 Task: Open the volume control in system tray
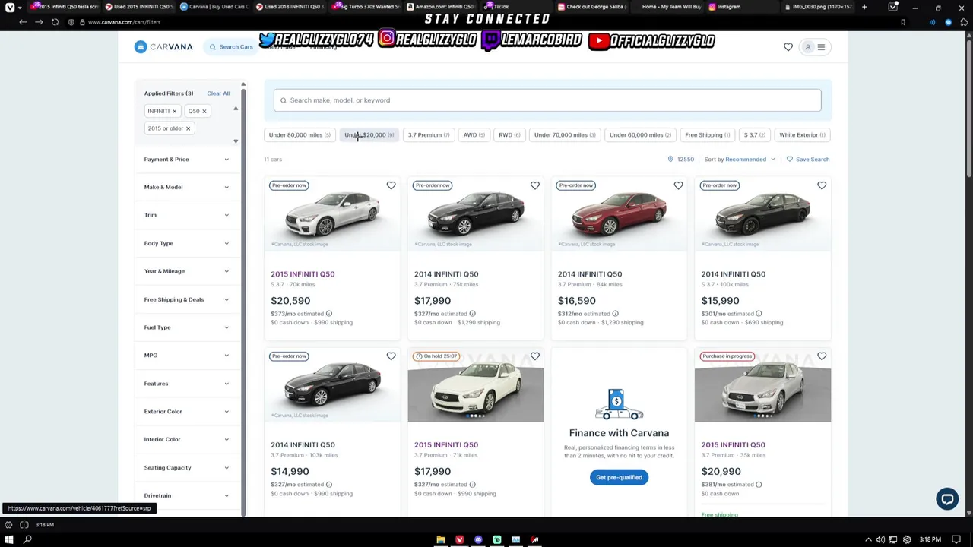[880, 539]
